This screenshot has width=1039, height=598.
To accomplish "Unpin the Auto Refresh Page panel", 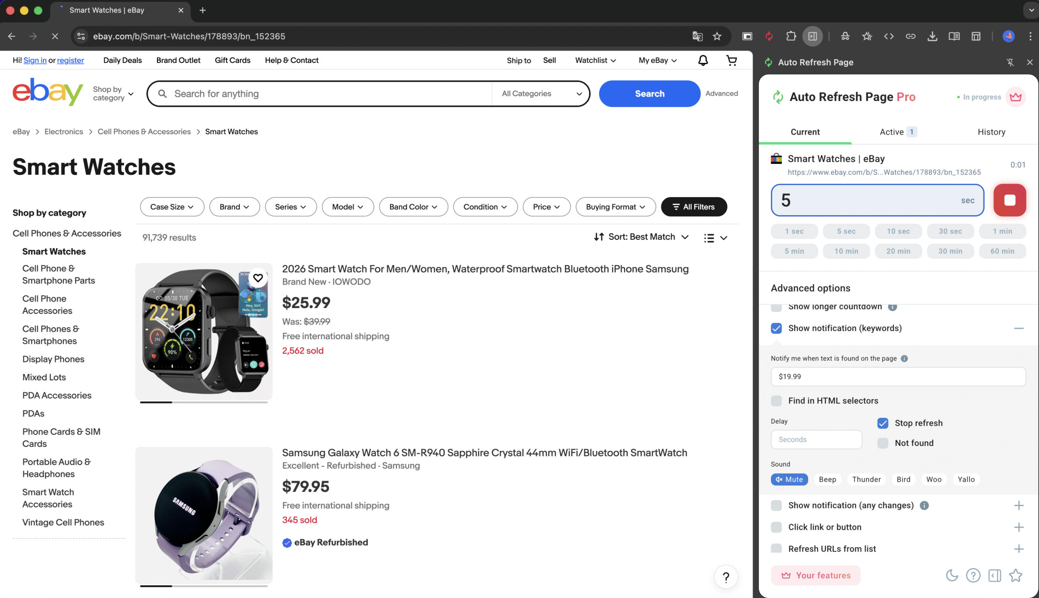I will [x=1011, y=62].
